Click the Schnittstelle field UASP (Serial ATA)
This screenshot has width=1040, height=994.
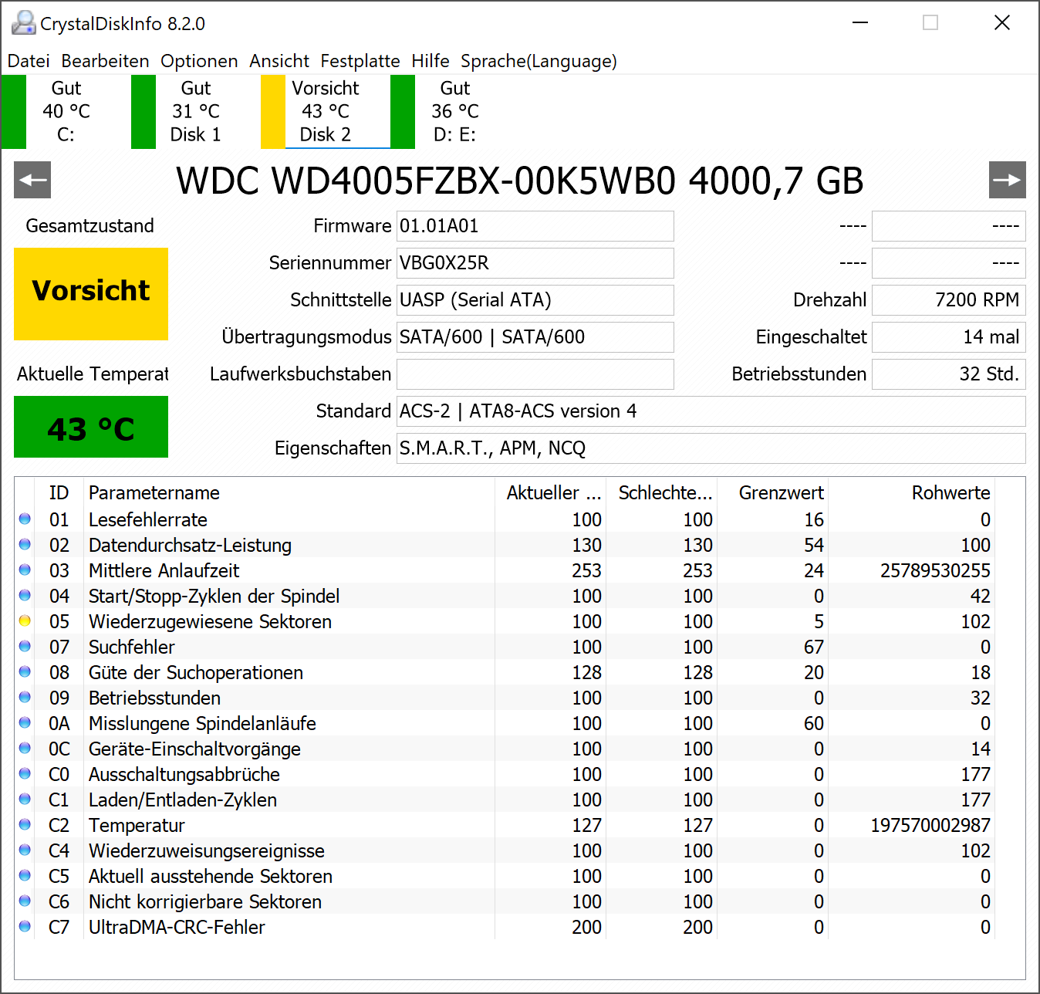(x=535, y=300)
